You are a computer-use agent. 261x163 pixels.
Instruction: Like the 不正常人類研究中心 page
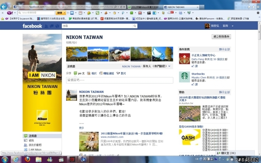pyautogui.click(x=195, y=66)
